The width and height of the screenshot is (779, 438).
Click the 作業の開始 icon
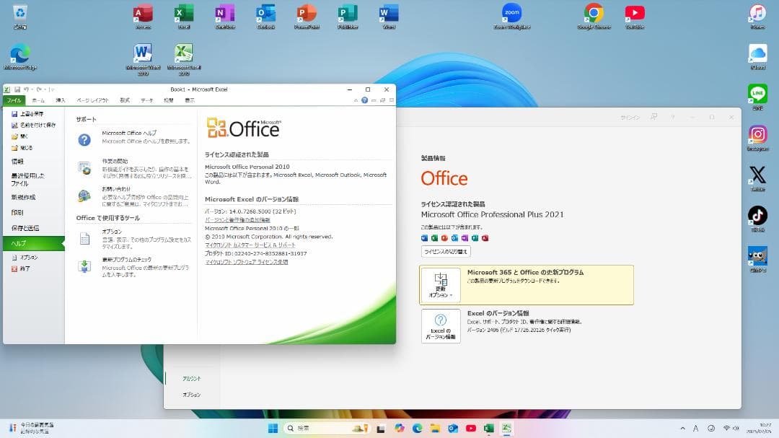pos(85,169)
